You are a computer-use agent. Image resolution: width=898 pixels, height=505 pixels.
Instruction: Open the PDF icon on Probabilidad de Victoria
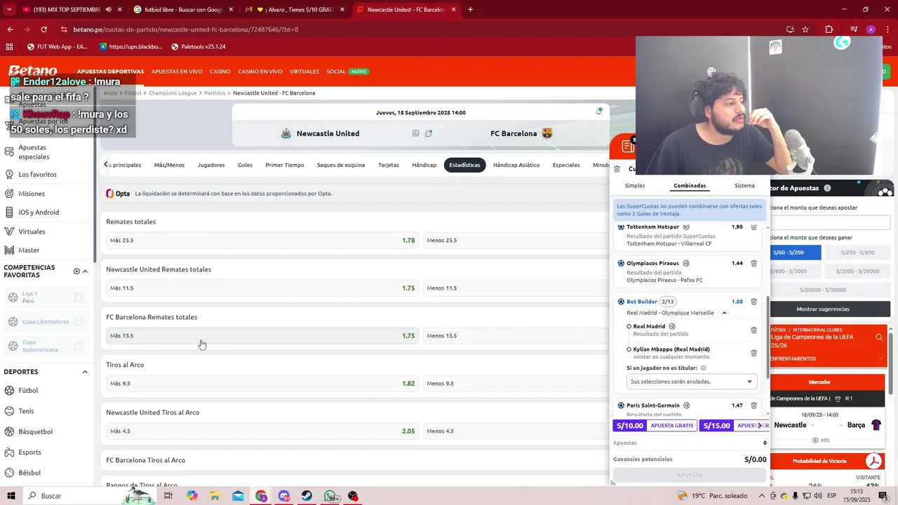click(873, 461)
